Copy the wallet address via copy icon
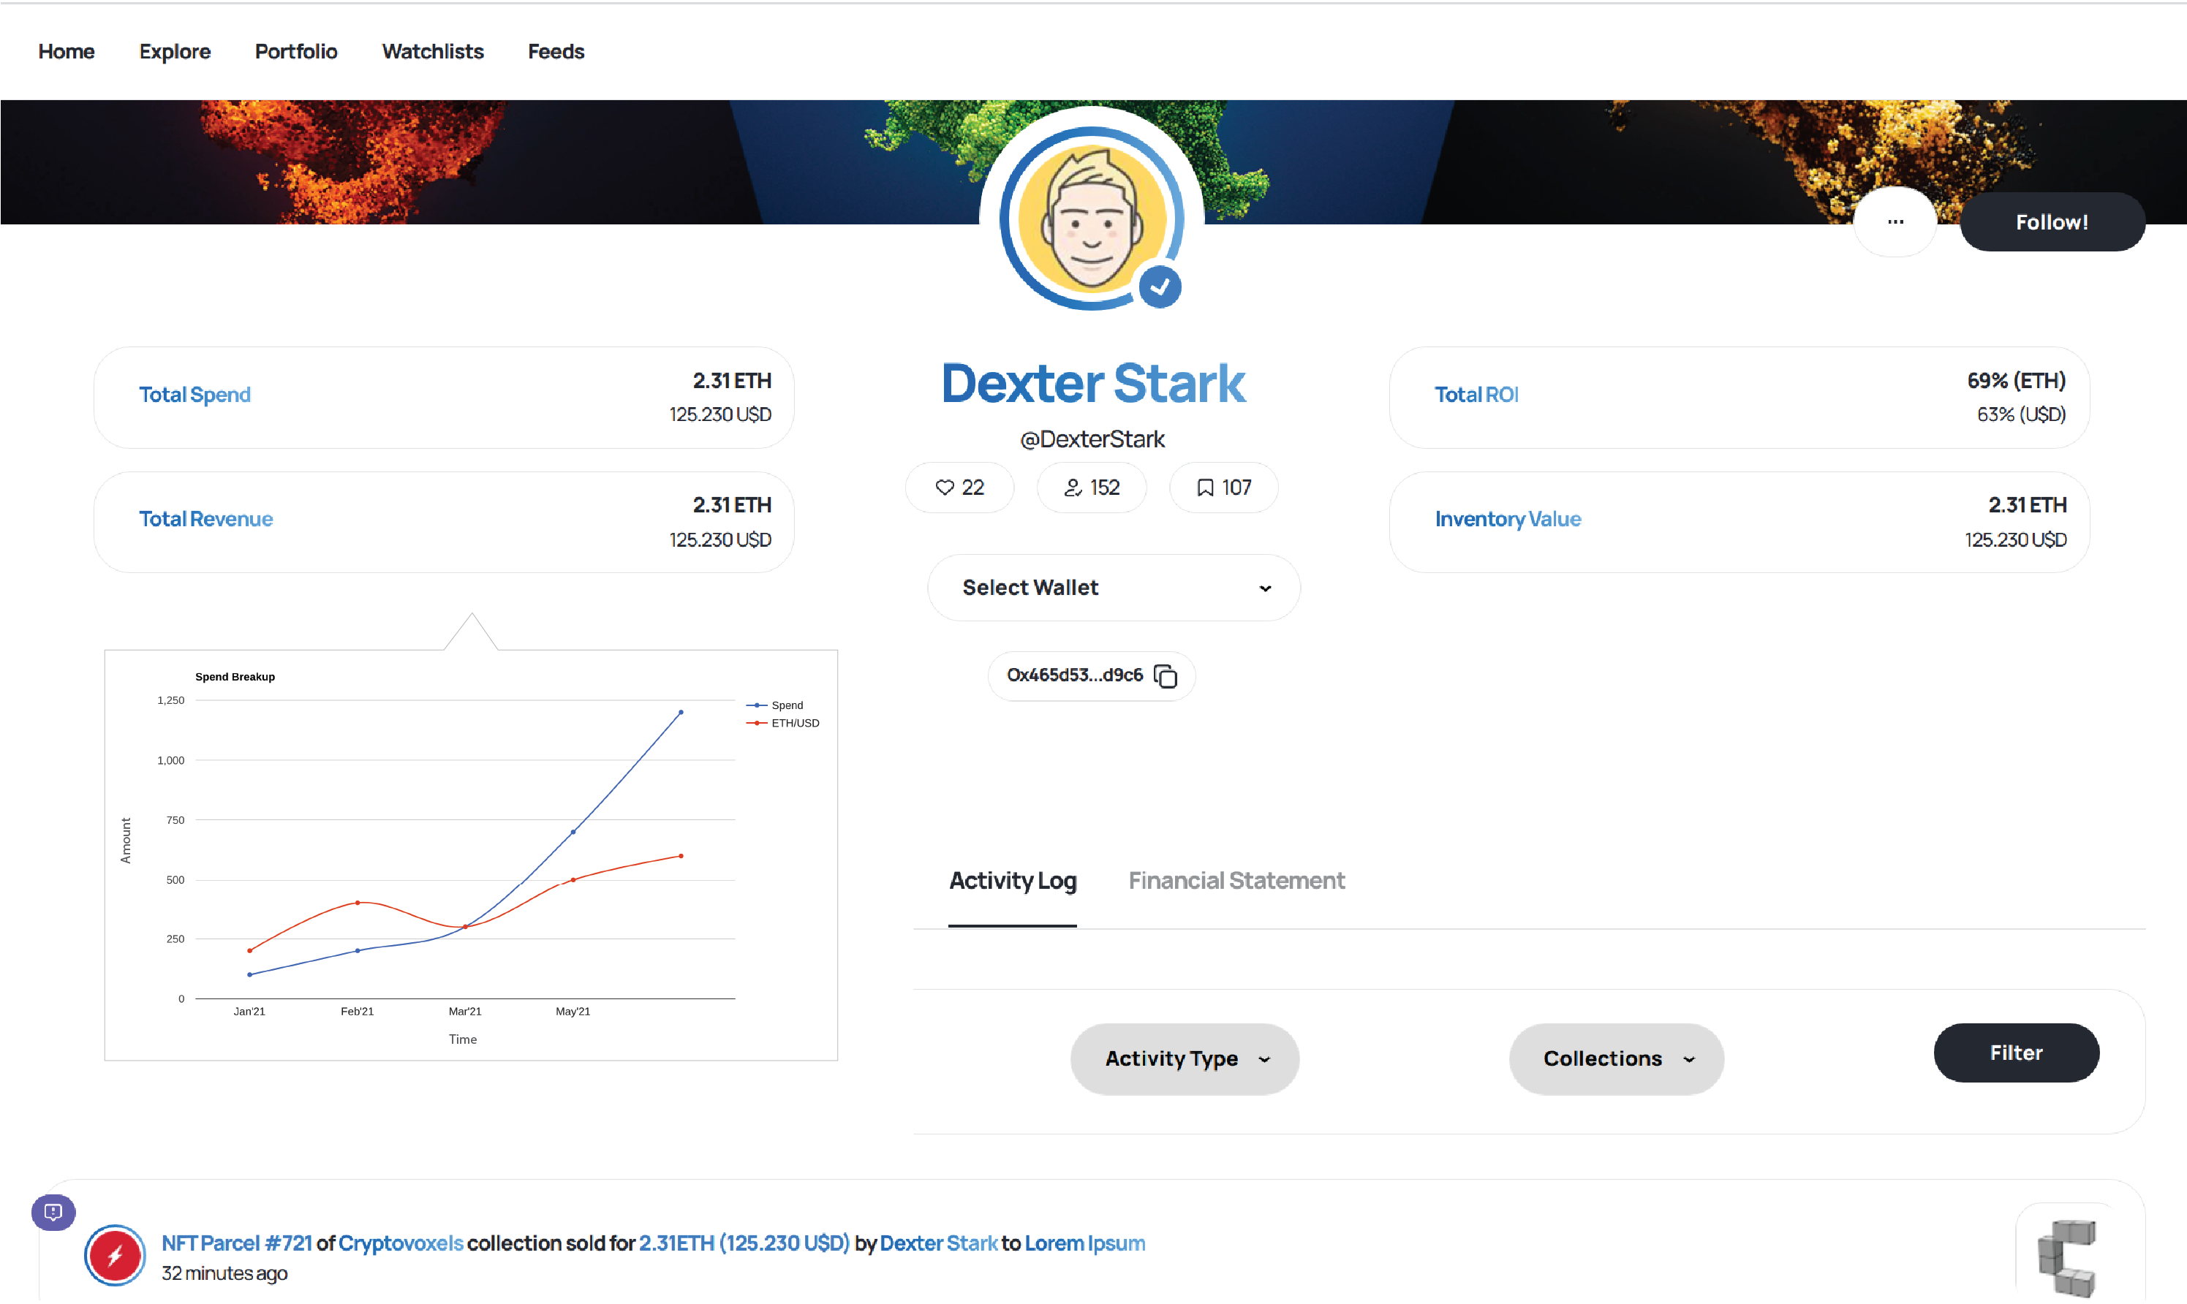 tap(1166, 675)
